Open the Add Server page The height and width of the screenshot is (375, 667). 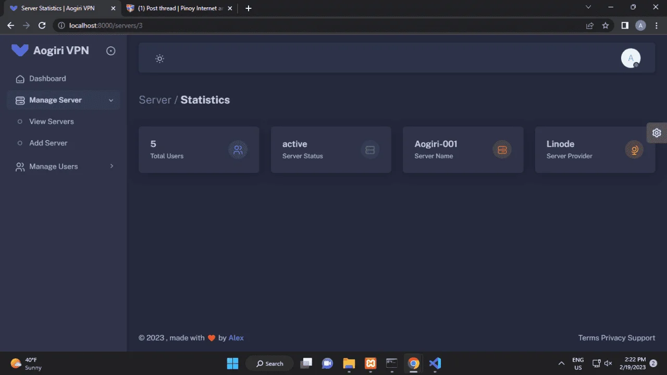click(48, 143)
